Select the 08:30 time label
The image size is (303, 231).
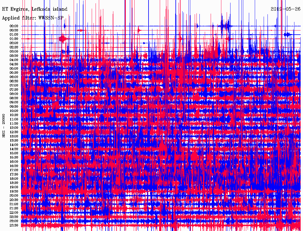[14, 98]
